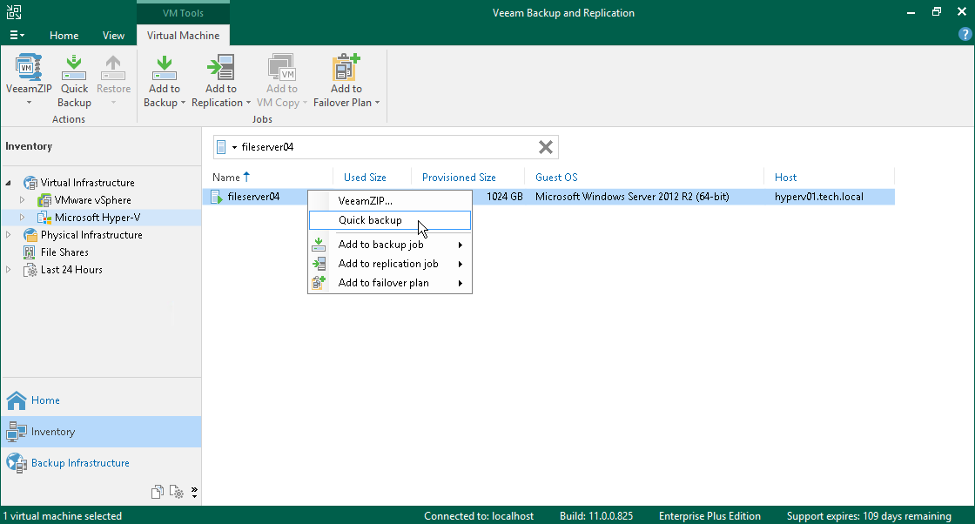Click the Build: 11.0.0.825 status text
This screenshot has height=524, width=975.
click(x=595, y=516)
